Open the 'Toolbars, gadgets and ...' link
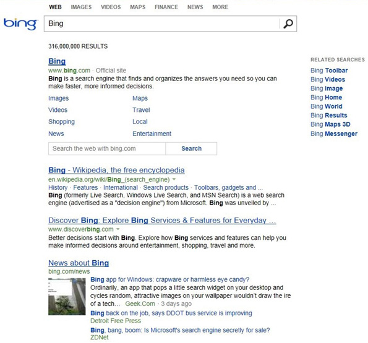368x343 pixels. tap(228, 187)
